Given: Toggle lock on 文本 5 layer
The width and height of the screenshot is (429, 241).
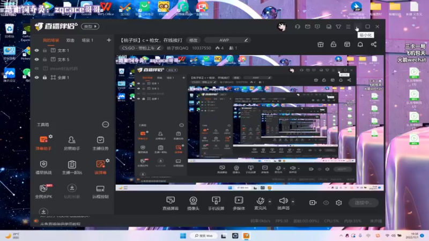Looking at the screenshot, I should click(x=45, y=59).
